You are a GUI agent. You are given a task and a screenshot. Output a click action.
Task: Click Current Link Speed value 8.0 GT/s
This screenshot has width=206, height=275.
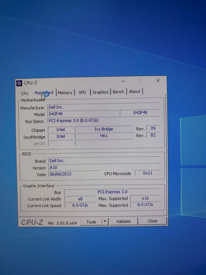coord(80,205)
